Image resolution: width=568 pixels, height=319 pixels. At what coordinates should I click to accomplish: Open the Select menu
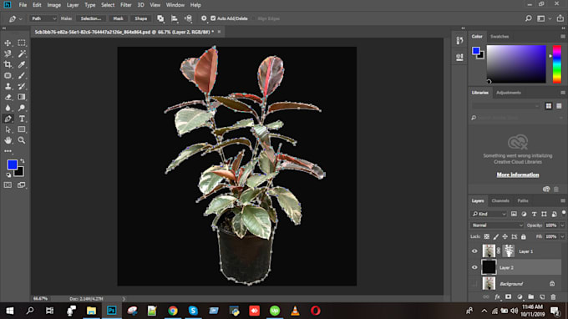tap(108, 5)
